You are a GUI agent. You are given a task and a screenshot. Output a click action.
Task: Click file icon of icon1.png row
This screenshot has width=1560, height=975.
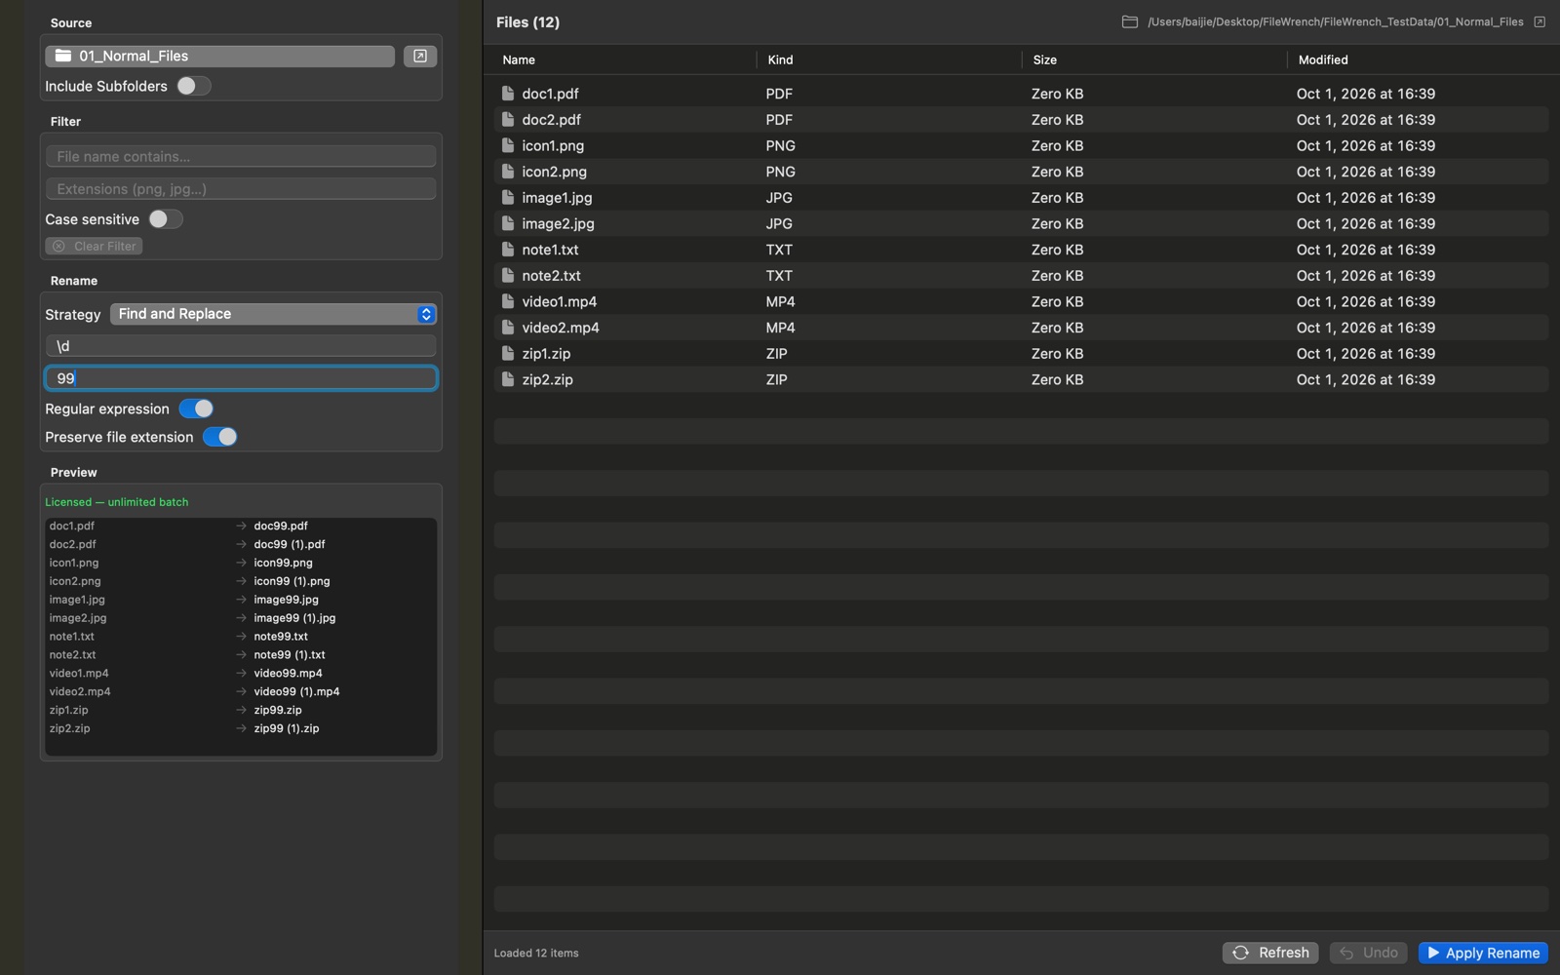pos(508,145)
